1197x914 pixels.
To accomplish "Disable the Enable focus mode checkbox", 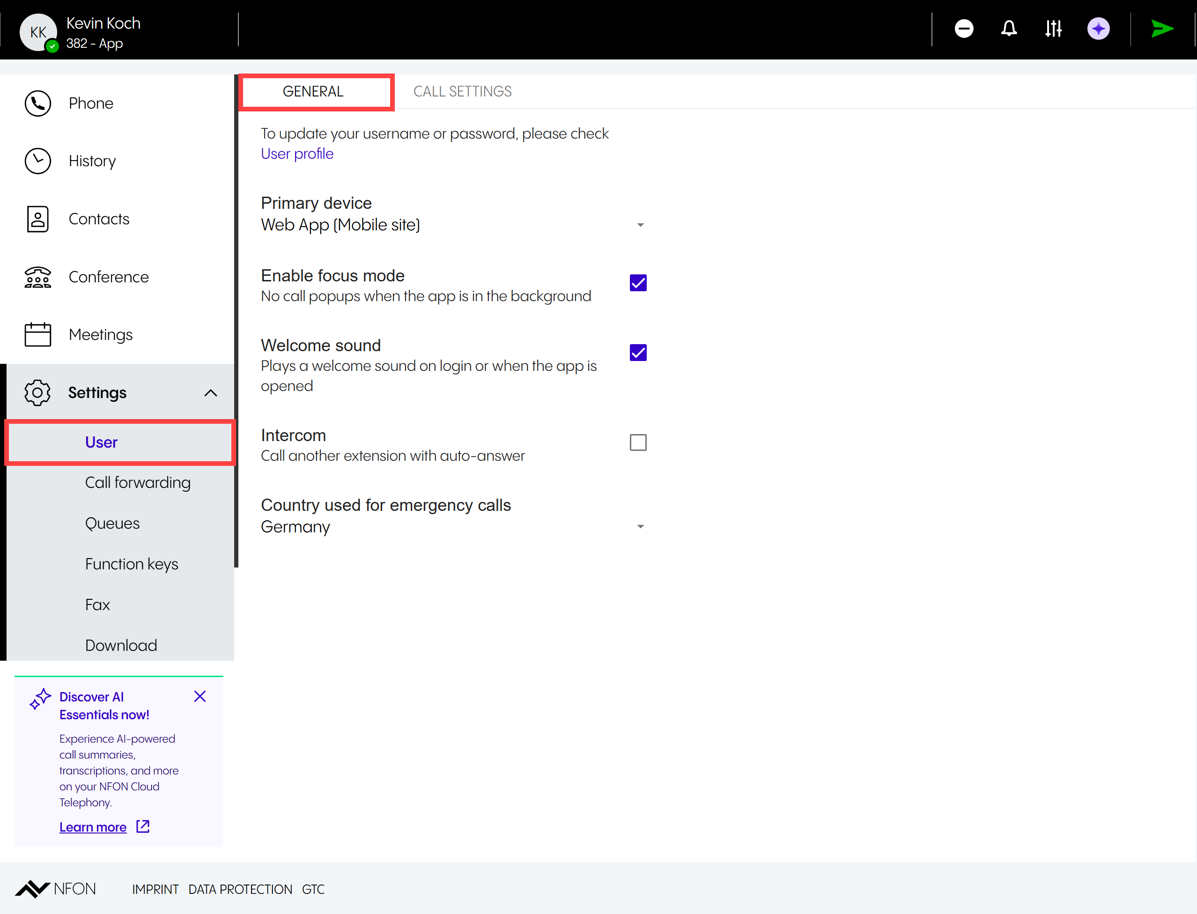I will click(638, 283).
